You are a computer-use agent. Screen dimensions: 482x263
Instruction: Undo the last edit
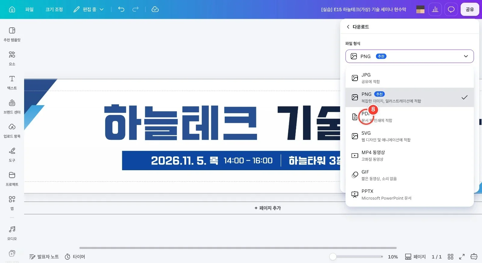[121, 9]
